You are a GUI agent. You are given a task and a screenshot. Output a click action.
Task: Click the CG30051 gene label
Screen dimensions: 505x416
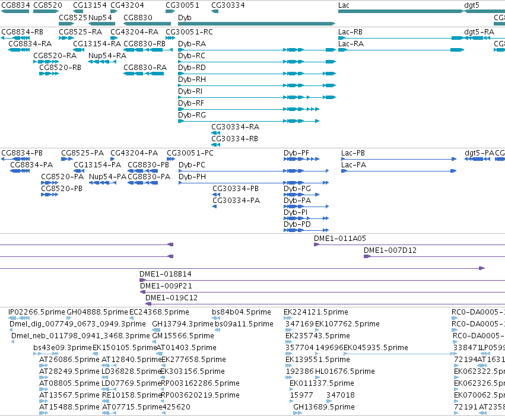tap(182, 5)
